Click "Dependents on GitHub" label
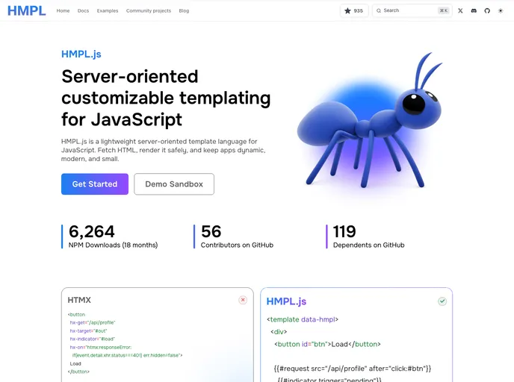 point(369,245)
